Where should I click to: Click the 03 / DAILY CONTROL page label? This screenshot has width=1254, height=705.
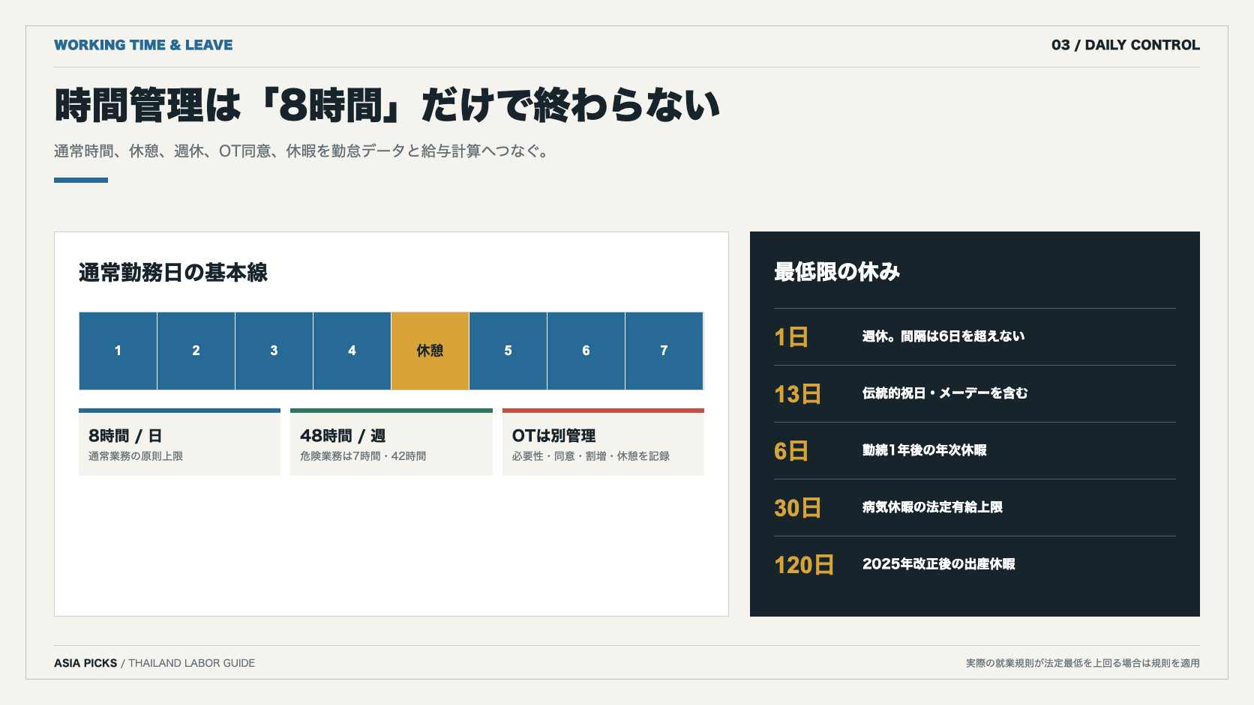pos(1125,45)
